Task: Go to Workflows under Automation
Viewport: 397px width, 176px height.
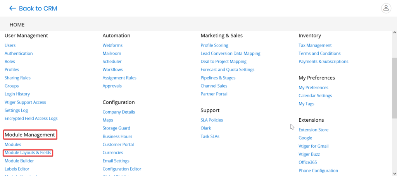Action: 112,70
